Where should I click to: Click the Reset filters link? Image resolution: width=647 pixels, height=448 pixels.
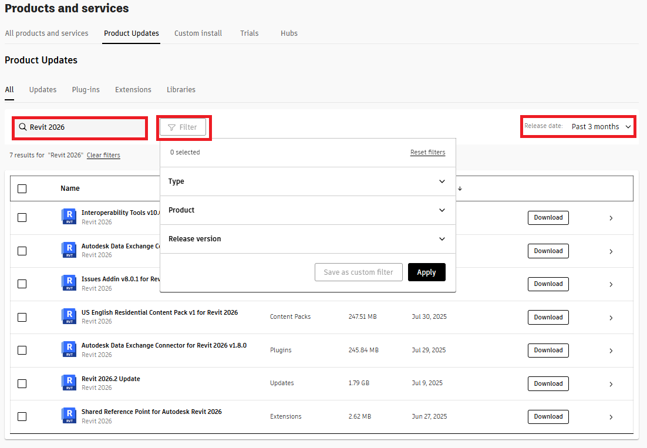tap(427, 151)
